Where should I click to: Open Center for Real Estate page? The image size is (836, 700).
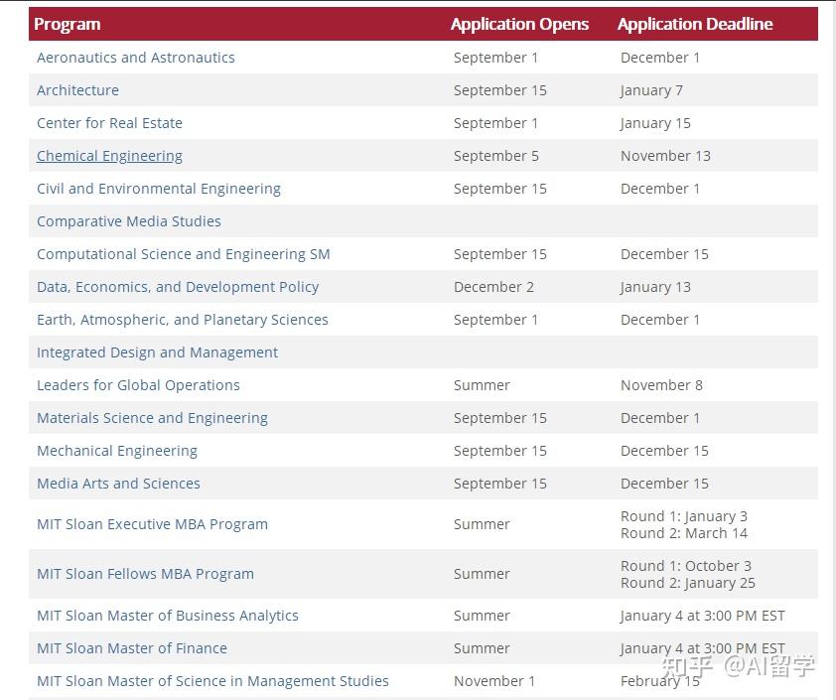click(109, 123)
